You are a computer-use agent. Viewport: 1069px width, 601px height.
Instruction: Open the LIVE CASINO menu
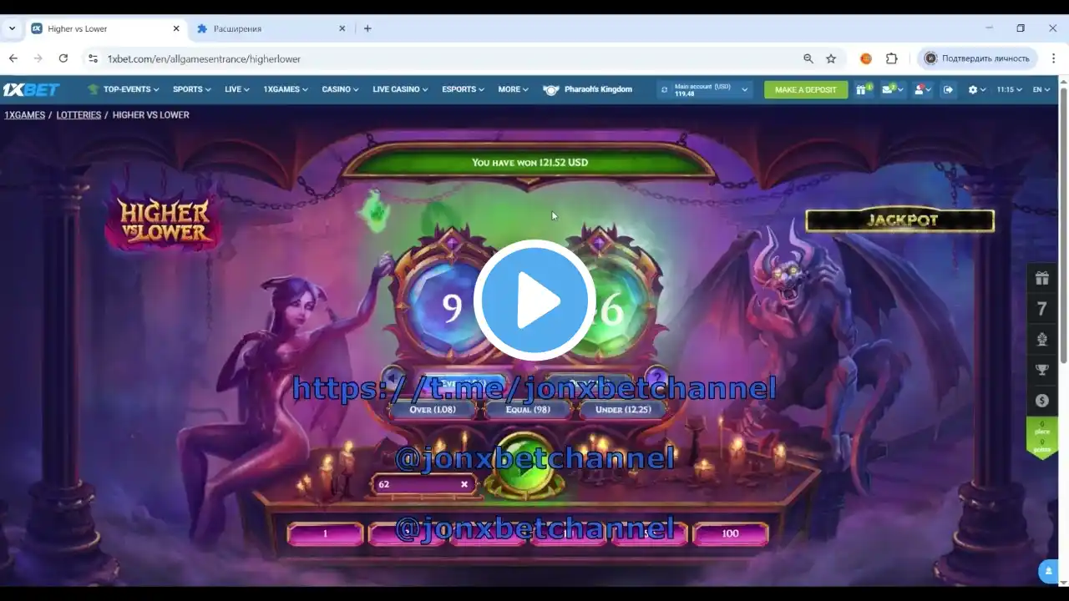pyautogui.click(x=400, y=89)
